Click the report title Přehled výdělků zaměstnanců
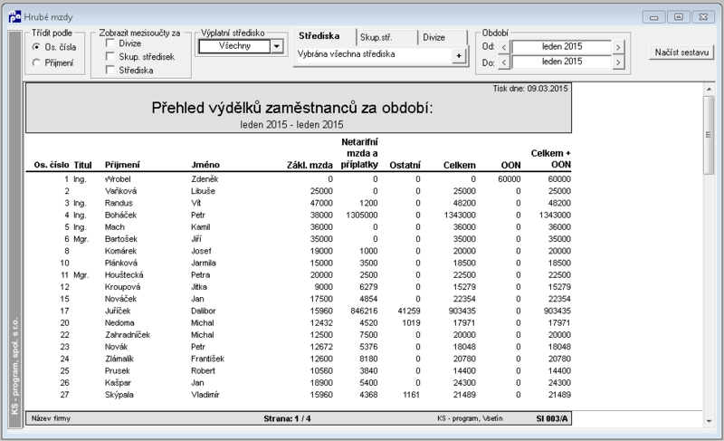The height and width of the screenshot is (441, 724). (291, 108)
